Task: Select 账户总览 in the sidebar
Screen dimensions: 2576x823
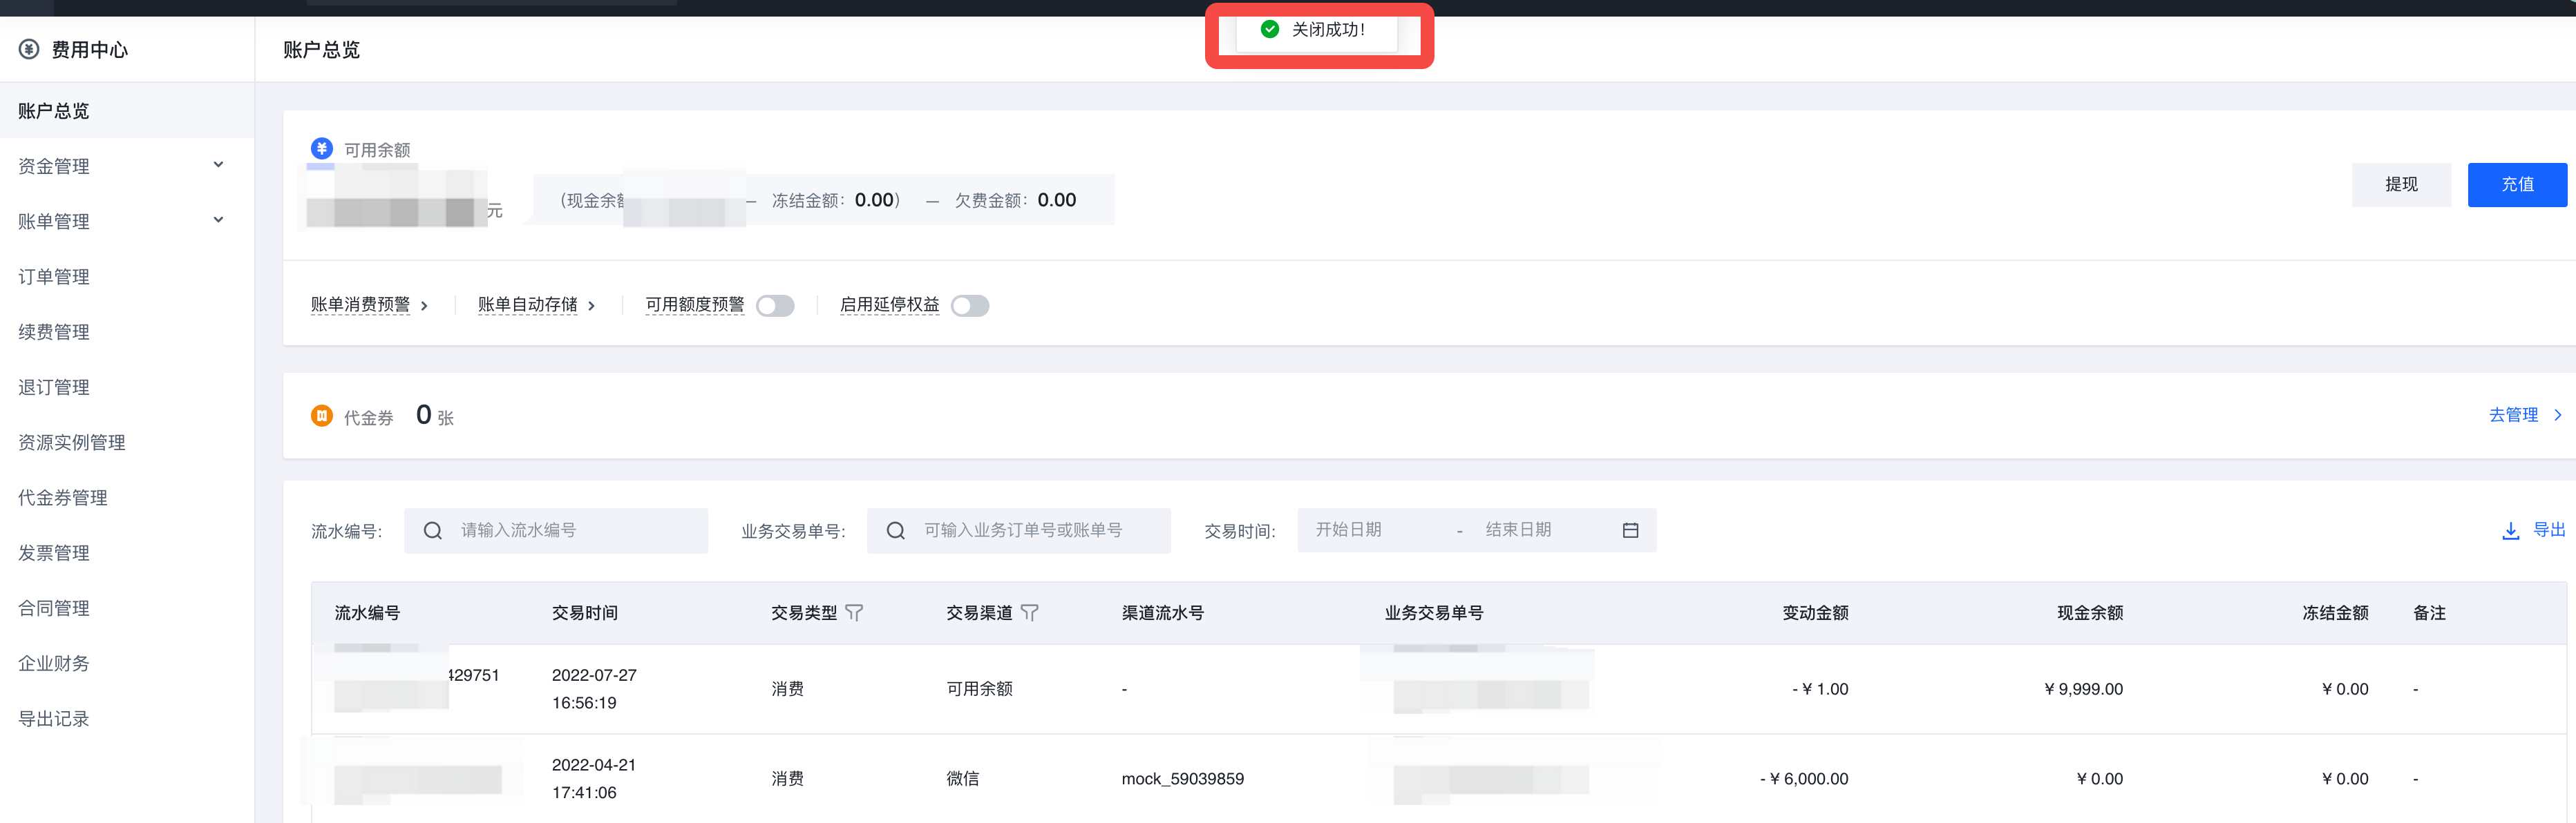Action: tap(127, 110)
